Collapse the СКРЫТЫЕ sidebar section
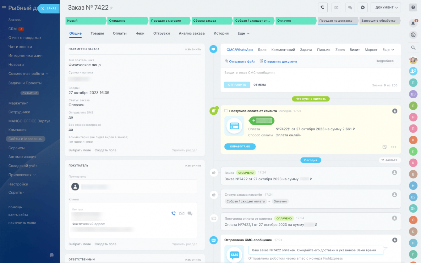 tap(30, 93)
